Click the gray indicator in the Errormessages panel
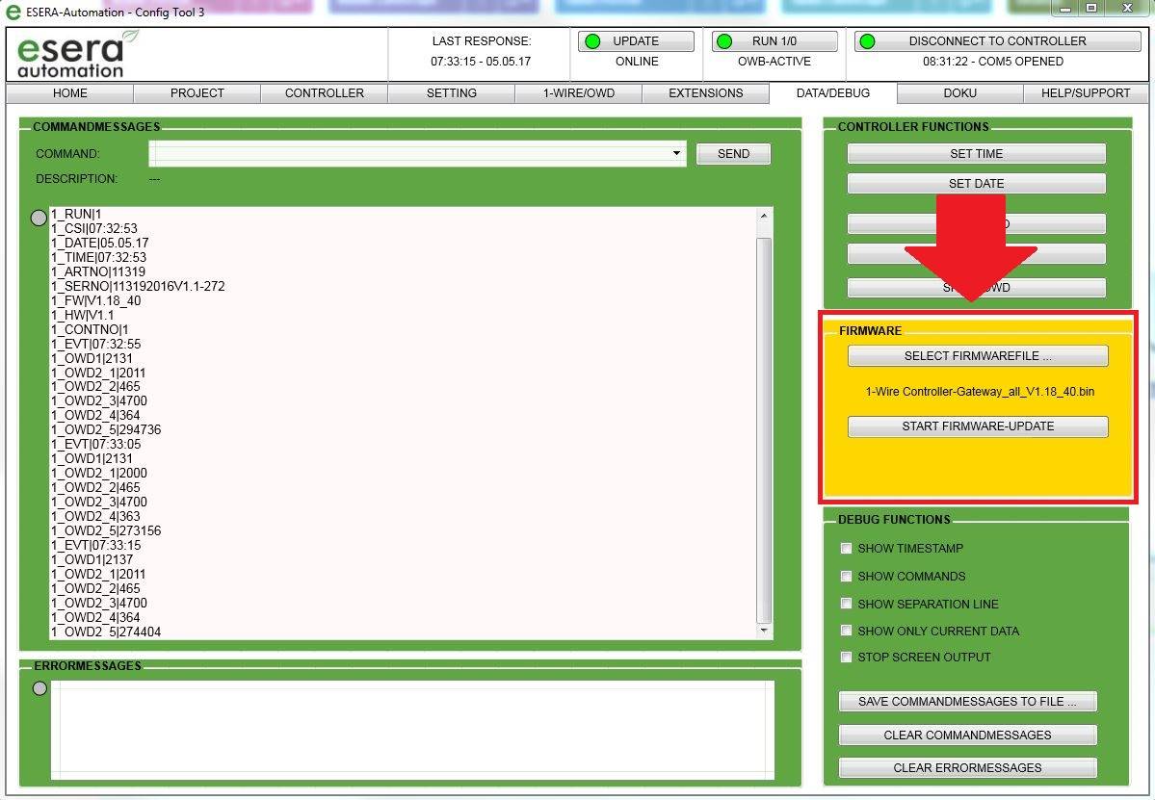The width and height of the screenshot is (1155, 800). click(39, 688)
